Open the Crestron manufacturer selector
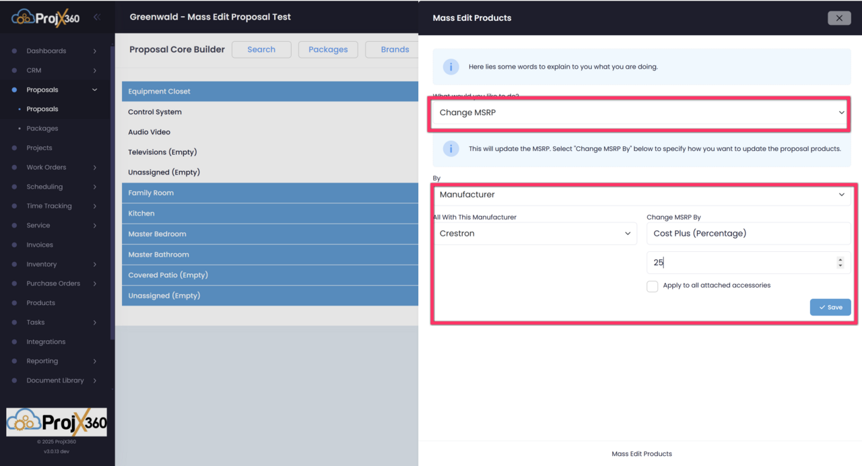Screen dimensions: 862x466 point(535,233)
